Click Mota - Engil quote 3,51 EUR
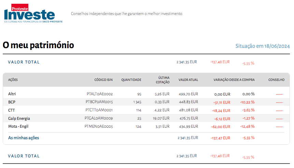 coord(163,127)
